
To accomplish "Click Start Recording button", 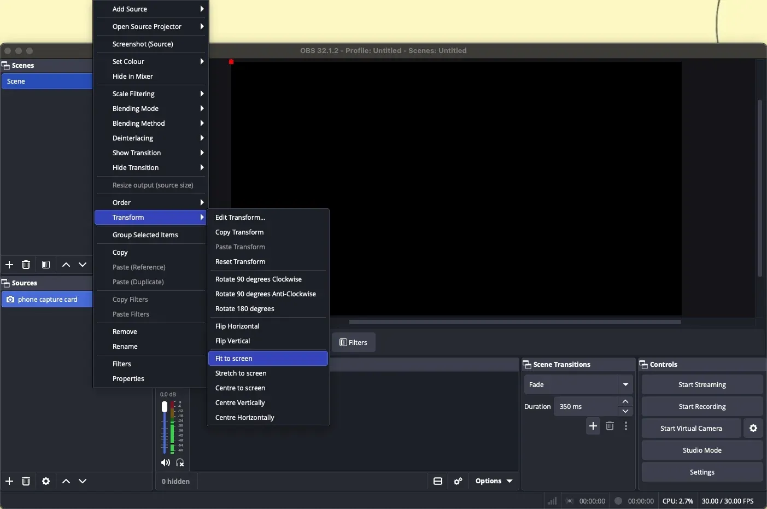I will 702,407.
